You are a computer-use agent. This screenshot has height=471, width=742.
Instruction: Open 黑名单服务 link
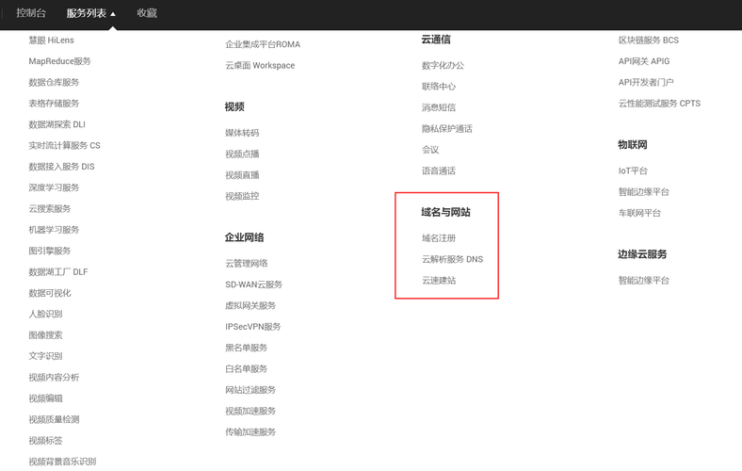pyautogui.click(x=247, y=348)
